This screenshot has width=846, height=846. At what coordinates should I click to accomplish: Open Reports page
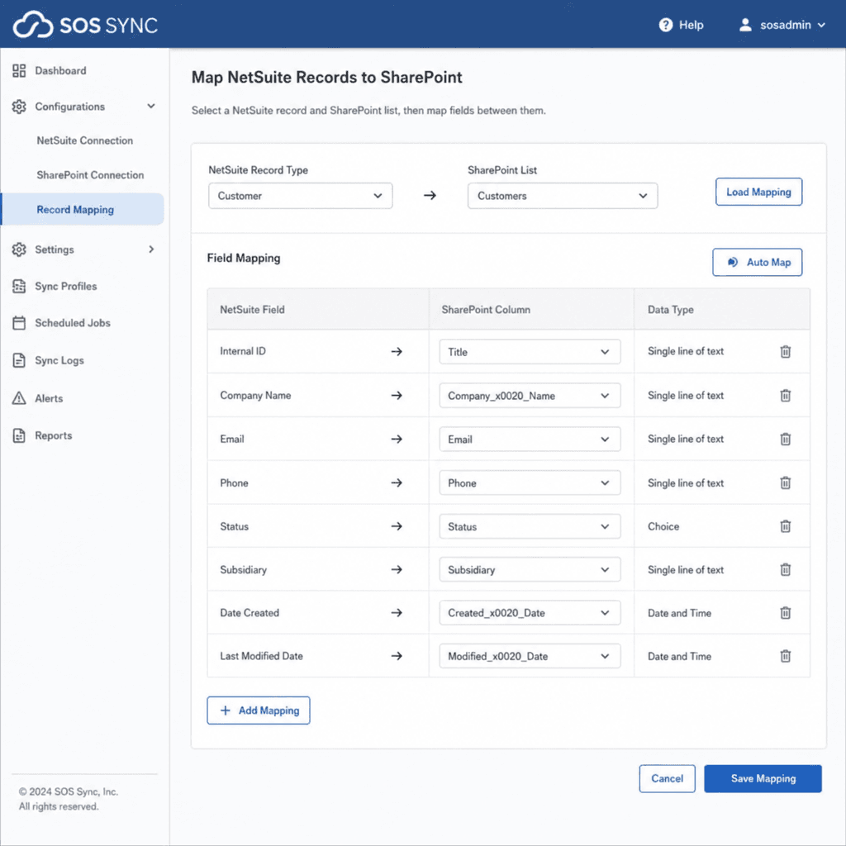coord(53,435)
